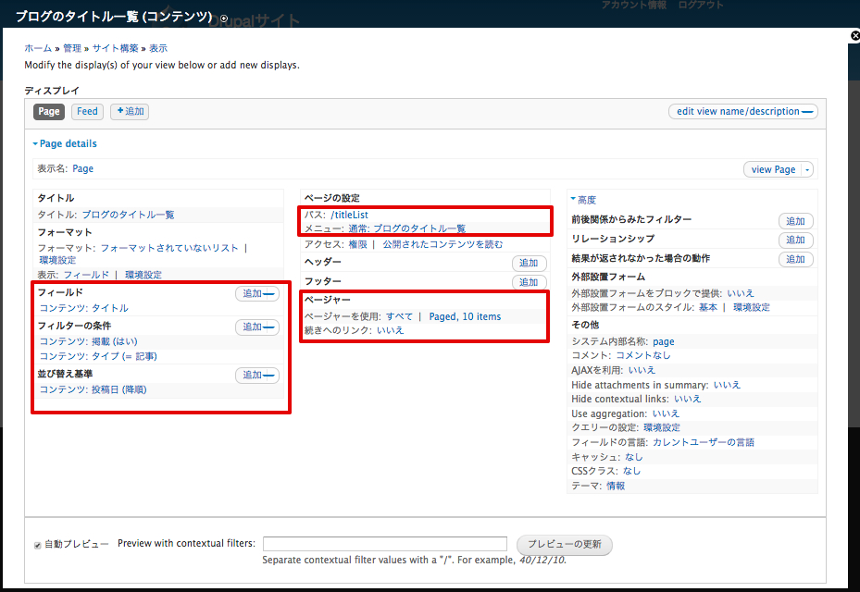The height and width of the screenshot is (592, 860).
Task: Add a relationship with the リレーションシップ 追加 button
Action: point(795,240)
